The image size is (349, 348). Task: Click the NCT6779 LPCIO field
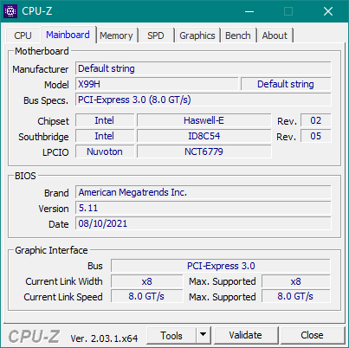(x=204, y=151)
